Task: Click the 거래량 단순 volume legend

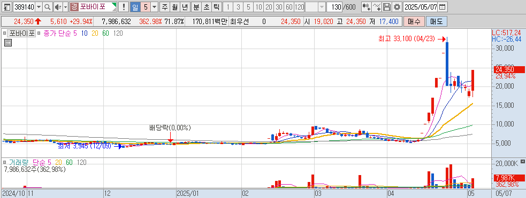Action: (x=30, y=162)
